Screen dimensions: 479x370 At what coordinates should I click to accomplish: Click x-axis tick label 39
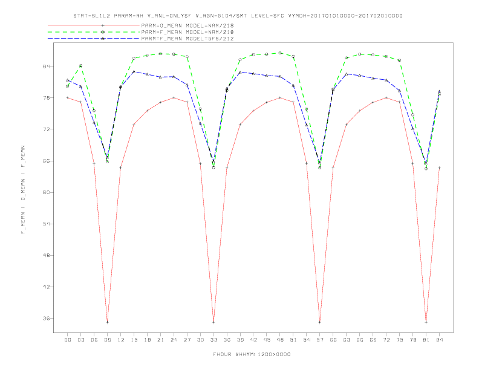point(240,340)
